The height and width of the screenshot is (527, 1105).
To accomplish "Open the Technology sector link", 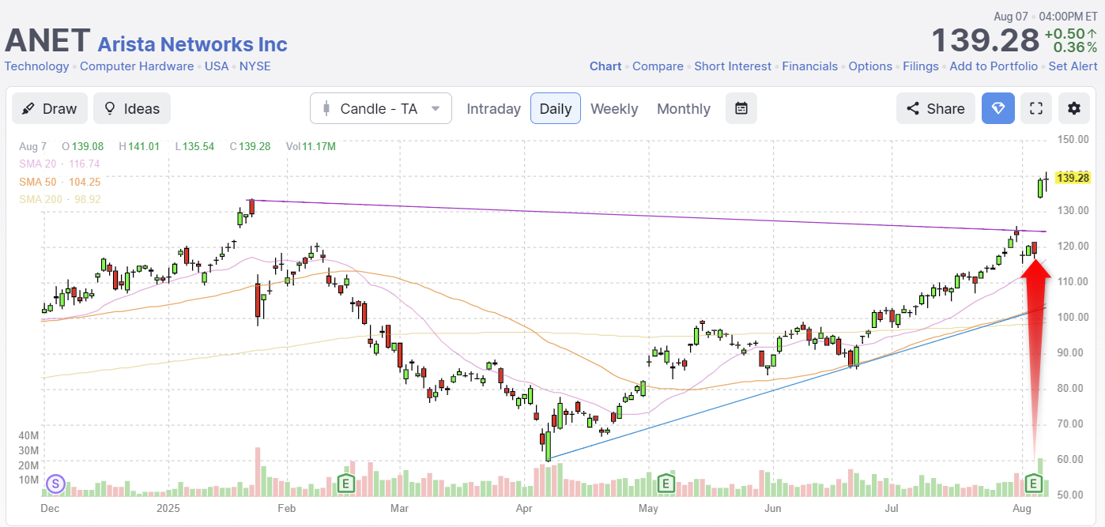I will coord(37,66).
